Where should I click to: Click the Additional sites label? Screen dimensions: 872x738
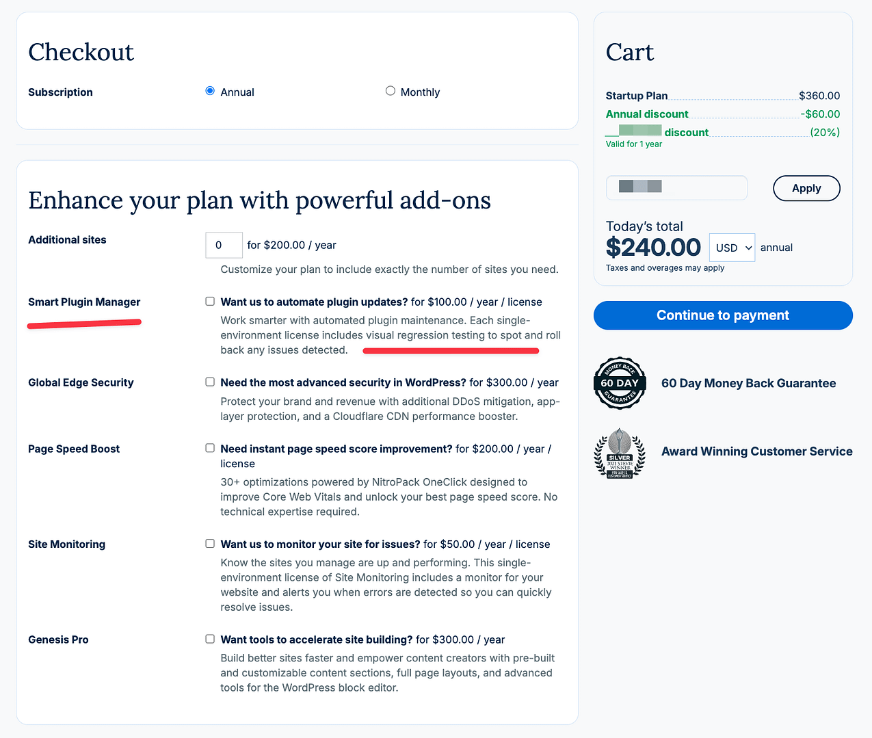point(67,240)
